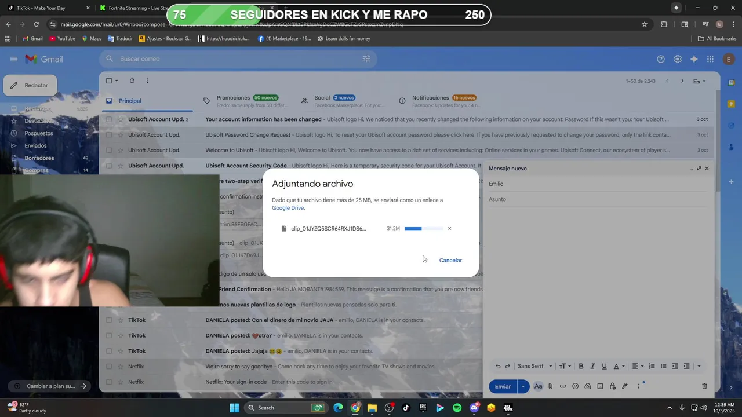Open the select dropdown arrow by the checkbox
Screen dimensions: 742x417
coord(117,81)
